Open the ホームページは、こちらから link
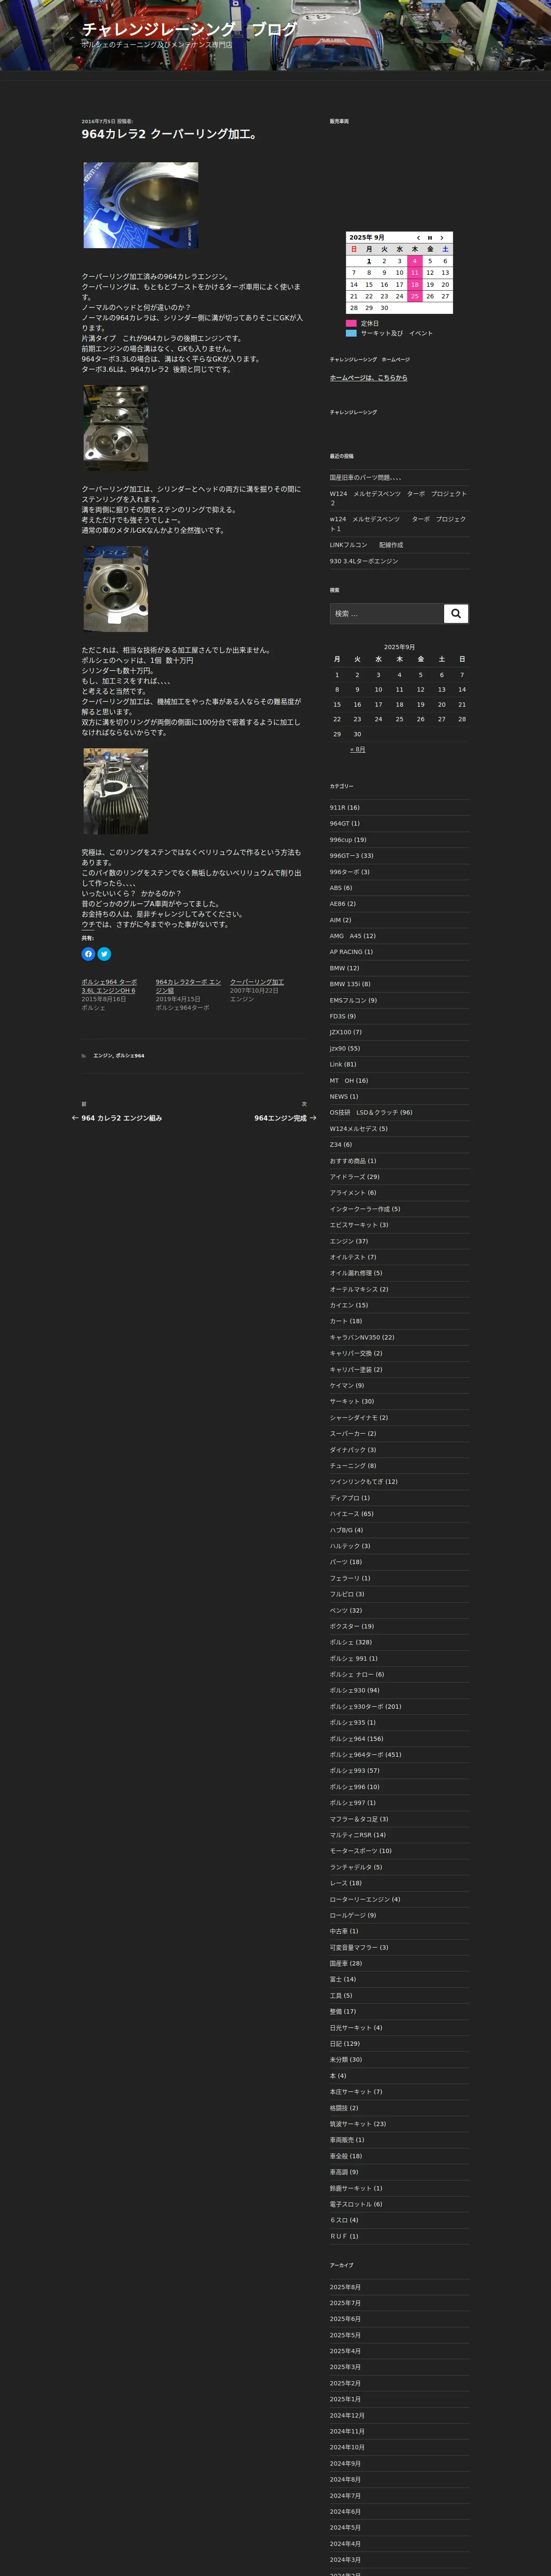 pos(368,378)
